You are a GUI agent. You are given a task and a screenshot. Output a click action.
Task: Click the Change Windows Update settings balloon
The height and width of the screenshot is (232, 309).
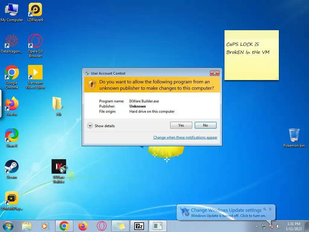pos(226,212)
